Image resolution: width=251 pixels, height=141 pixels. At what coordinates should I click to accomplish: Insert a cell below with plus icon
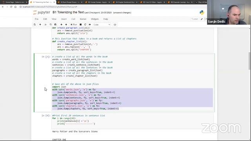[x=40, y=25]
